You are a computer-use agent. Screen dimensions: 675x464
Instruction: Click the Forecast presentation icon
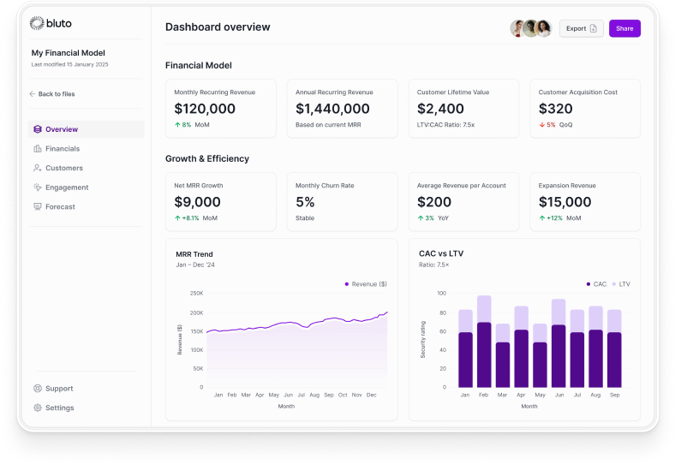[37, 206]
